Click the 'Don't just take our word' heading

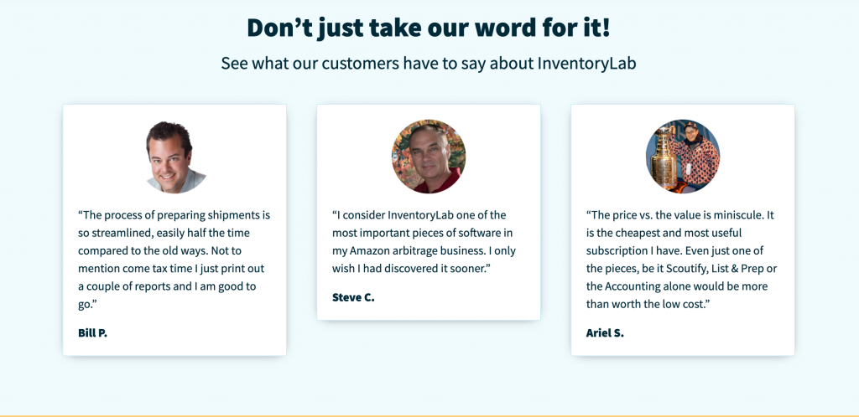pyautogui.click(x=429, y=28)
